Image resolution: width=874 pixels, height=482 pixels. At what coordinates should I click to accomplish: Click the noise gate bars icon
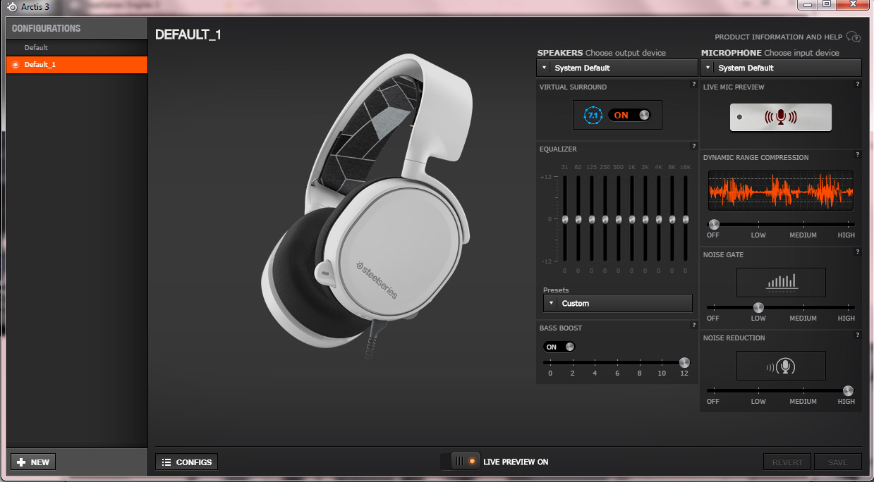click(780, 282)
